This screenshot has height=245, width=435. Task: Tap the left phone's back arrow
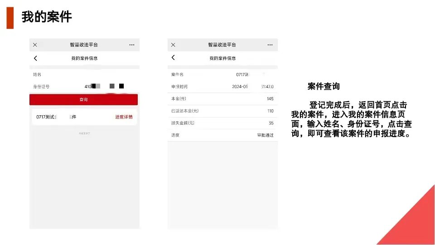click(35, 58)
